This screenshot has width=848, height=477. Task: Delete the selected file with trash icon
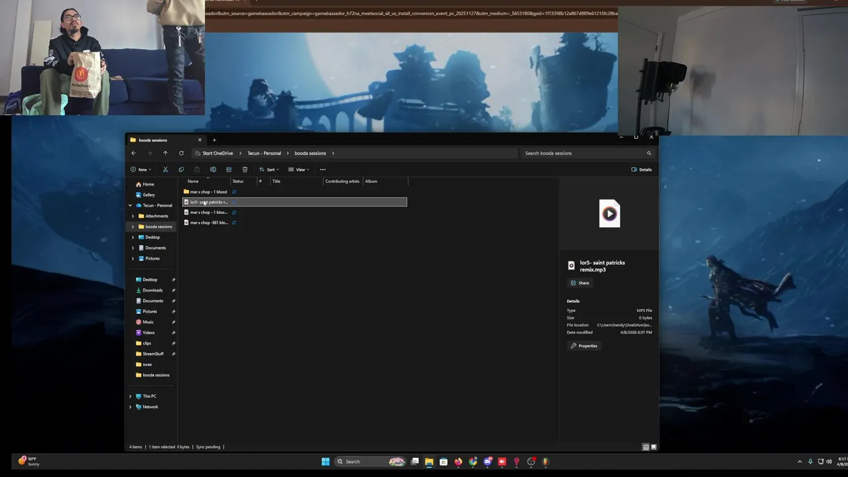(244, 170)
